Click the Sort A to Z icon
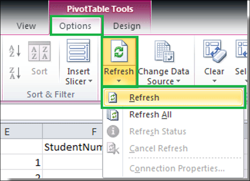 coord(15,51)
